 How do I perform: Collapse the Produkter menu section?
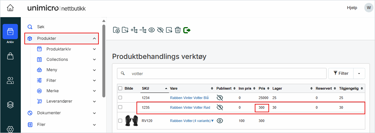(95, 39)
